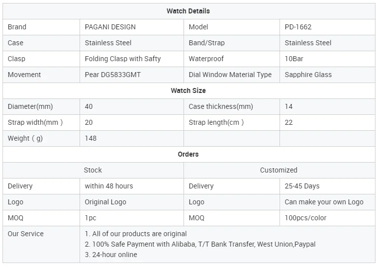The height and width of the screenshot is (267, 377).
Task: Select the Diameter(mm) label cell
Action: pos(30,106)
